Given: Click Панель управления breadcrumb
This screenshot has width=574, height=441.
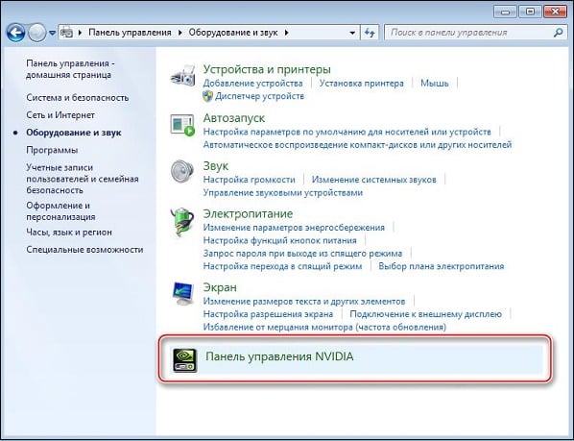Looking at the screenshot, I should 130,33.
